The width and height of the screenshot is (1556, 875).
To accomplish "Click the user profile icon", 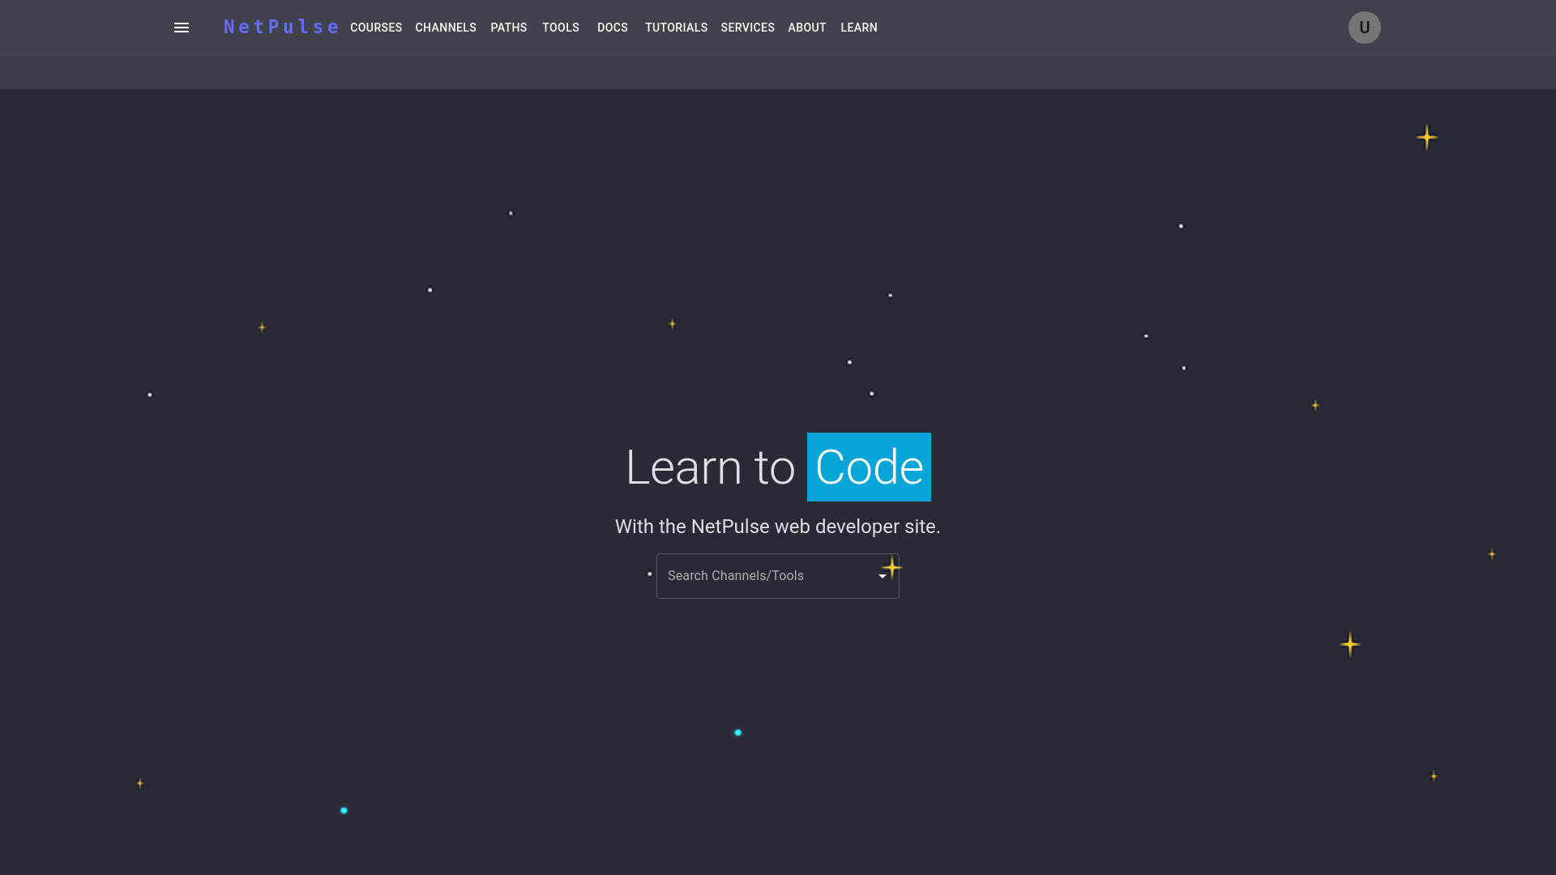I will (x=1365, y=28).
